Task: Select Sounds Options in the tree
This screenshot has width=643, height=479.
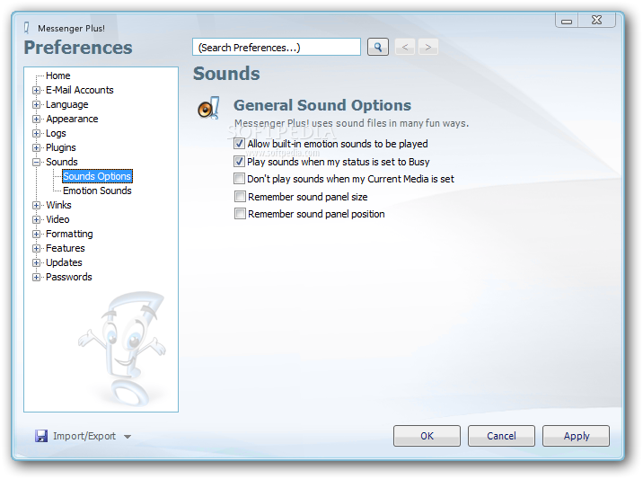Action: 97,176
